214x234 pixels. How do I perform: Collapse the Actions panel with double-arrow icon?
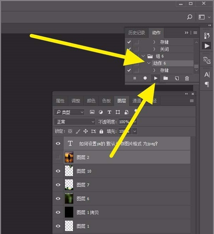187,33
